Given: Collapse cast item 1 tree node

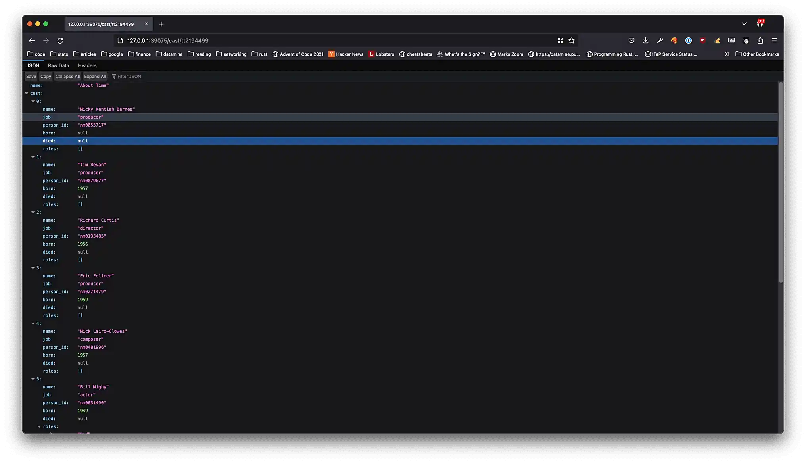Looking at the screenshot, I should [x=33, y=157].
